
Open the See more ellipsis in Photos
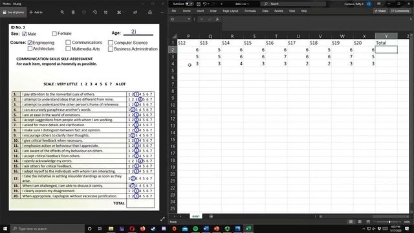[162, 12]
